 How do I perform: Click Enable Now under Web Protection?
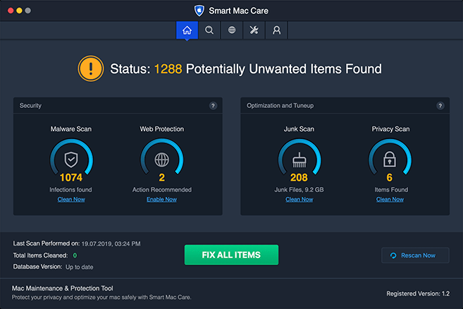pyautogui.click(x=161, y=200)
